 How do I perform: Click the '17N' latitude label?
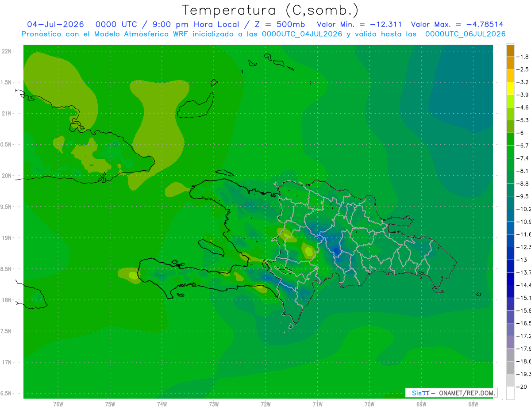point(6,362)
